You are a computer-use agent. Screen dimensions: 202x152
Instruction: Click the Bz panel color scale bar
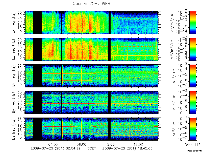pos(192,129)
